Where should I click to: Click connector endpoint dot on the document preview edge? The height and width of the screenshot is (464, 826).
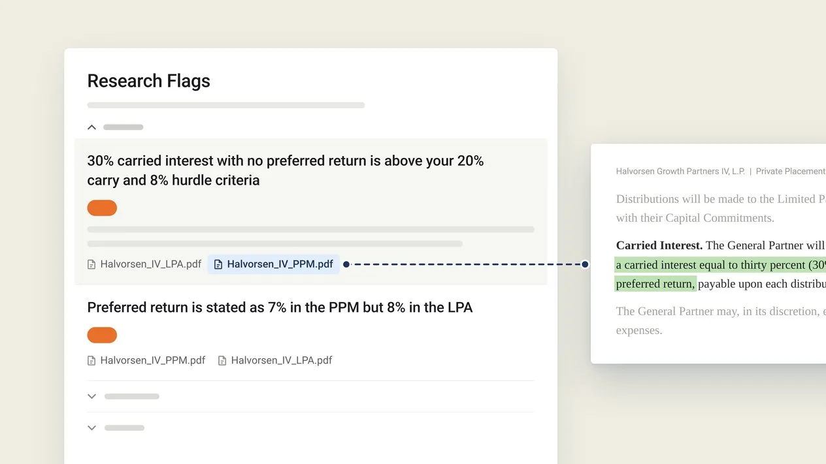pos(585,264)
